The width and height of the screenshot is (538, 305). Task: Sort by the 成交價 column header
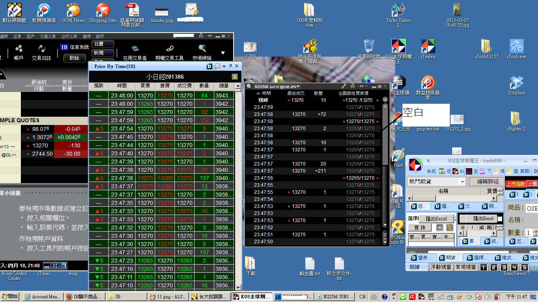point(184,86)
